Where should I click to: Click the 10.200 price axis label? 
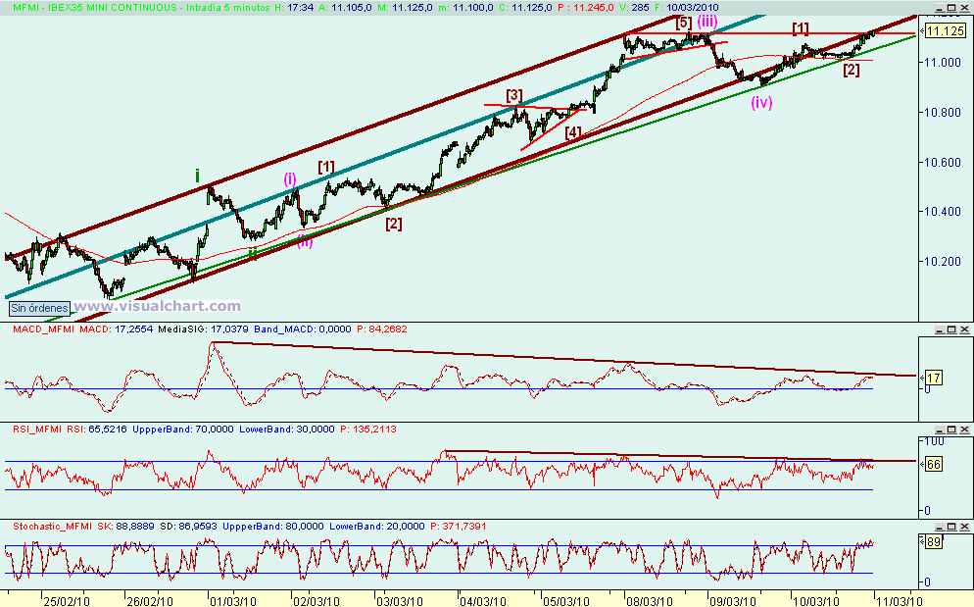pos(942,261)
